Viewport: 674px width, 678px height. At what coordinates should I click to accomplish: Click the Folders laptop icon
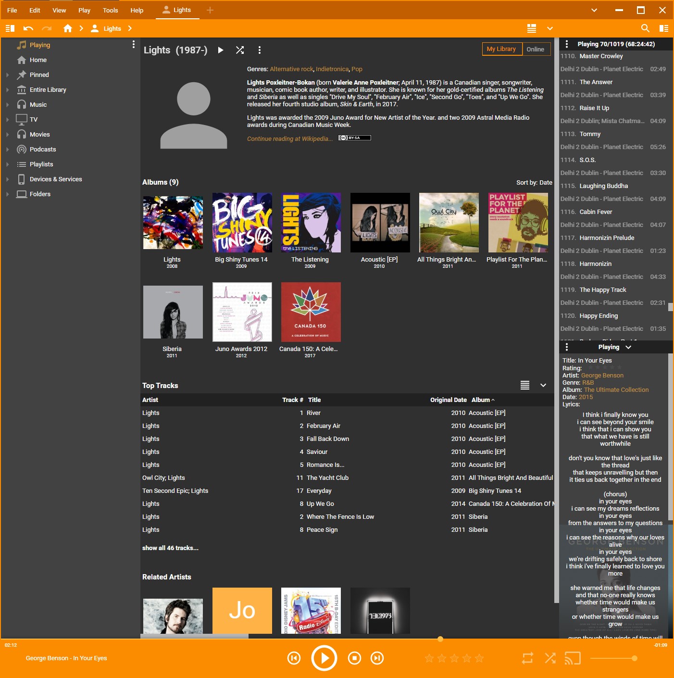click(x=22, y=194)
